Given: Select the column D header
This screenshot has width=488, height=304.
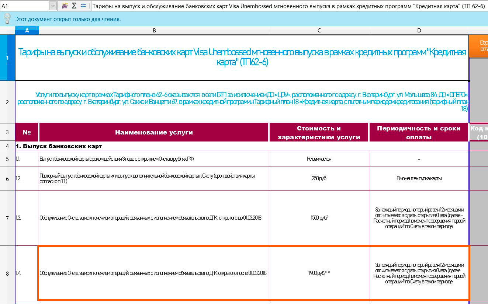Looking at the screenshot, I should pos(419,31).
